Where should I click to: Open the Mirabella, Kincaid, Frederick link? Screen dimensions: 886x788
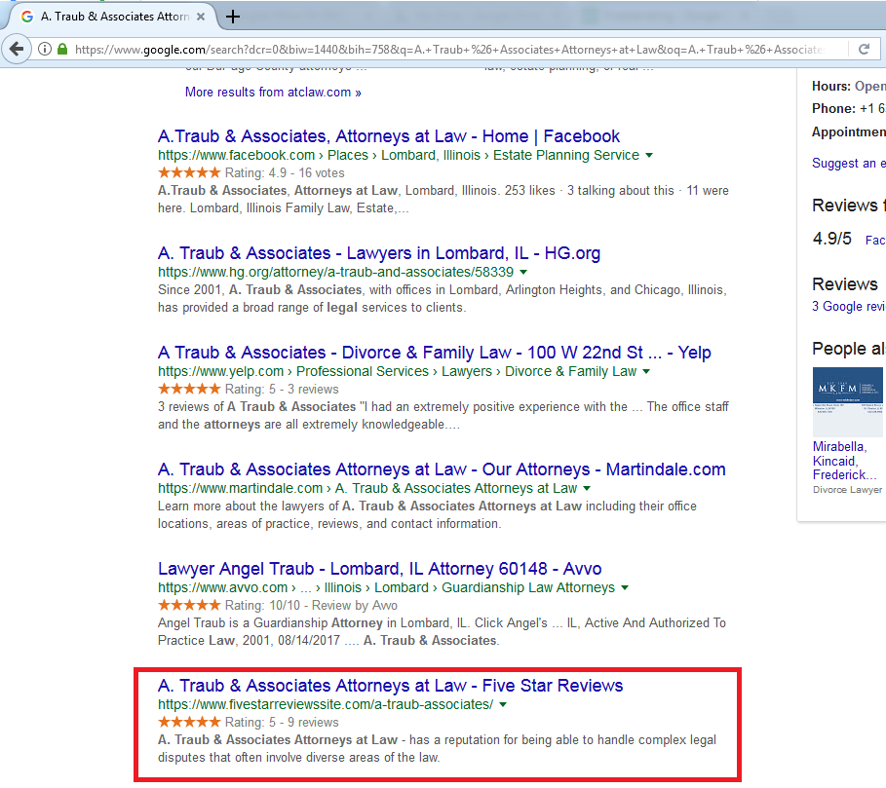844,461
